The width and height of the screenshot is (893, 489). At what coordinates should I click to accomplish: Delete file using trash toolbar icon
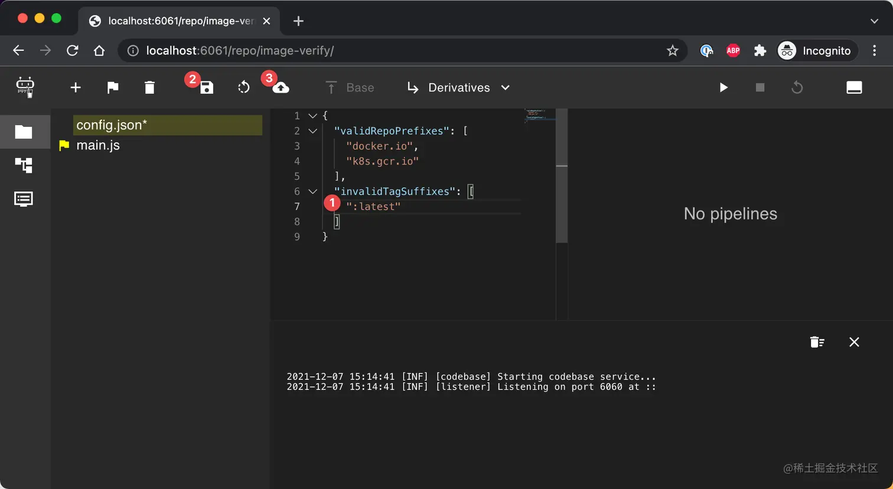tap(149, 88)
